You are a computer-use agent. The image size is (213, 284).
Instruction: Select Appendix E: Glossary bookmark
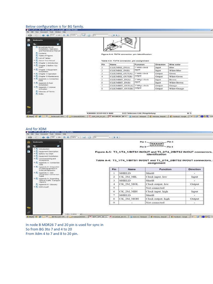click(48, 184)
